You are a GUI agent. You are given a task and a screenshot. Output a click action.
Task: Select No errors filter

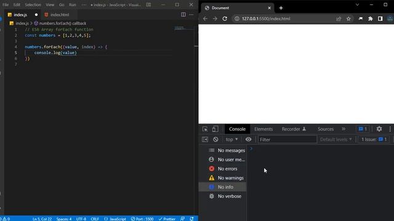pyautogui.click(x=223, y=169)
